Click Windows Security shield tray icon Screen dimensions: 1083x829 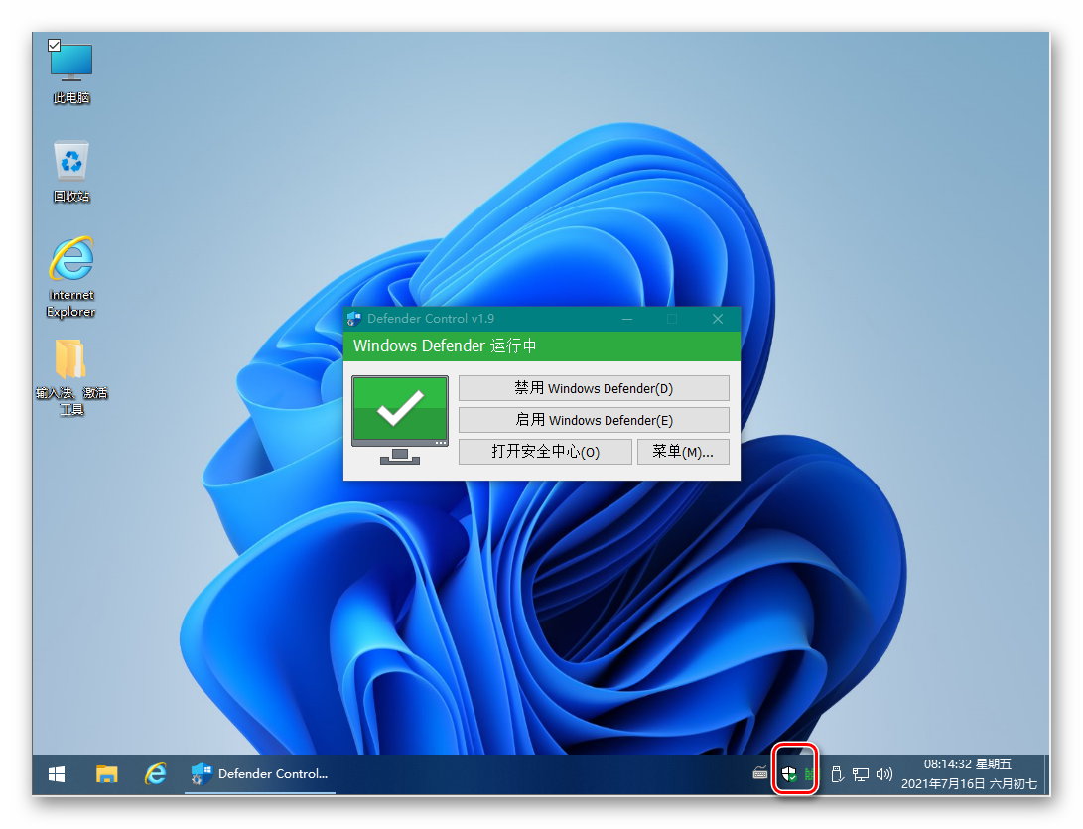(x=789, y=774)
